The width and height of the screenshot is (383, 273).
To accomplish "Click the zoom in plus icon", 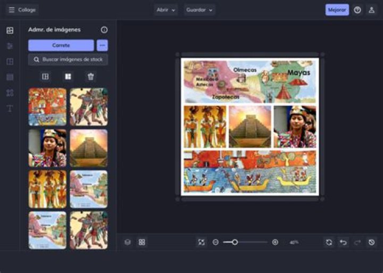I will pos(275,242).
